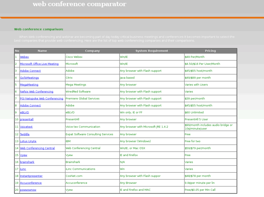The width and height of the screenshot is (264, 197).
Task: Open the brainshark link
Action: click(x=27, y=162)
